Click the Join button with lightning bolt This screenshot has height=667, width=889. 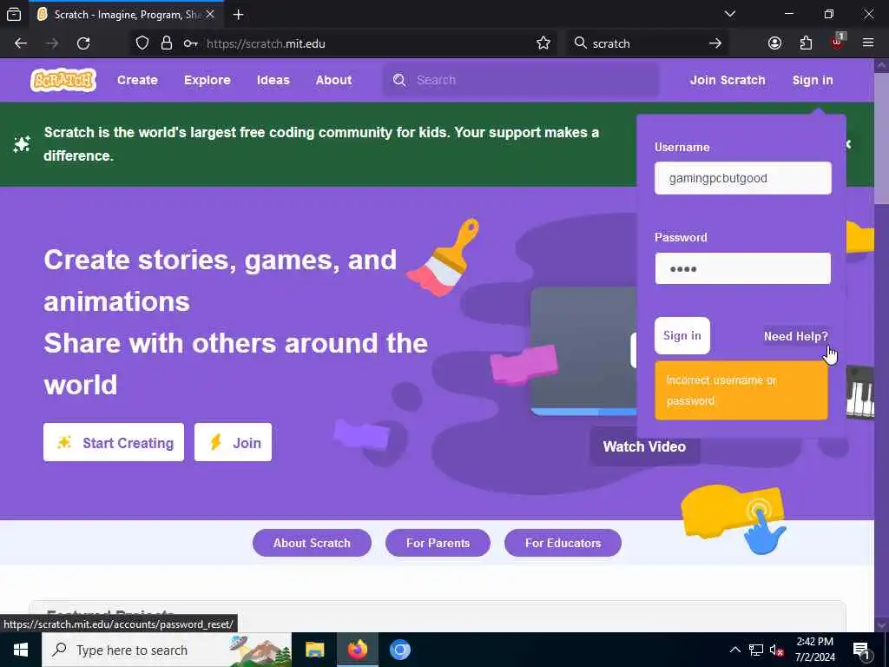click(233, 442)
